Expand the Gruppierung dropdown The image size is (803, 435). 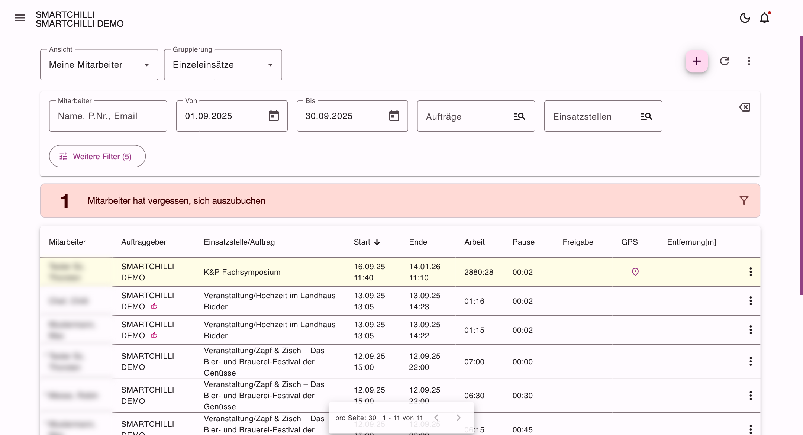click(223, 65)
